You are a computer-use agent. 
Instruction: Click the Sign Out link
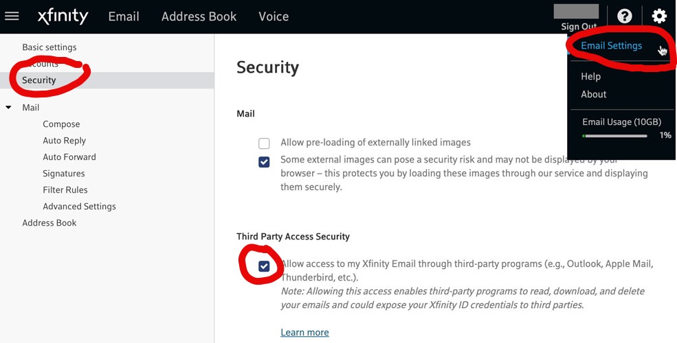pos(579,26)
